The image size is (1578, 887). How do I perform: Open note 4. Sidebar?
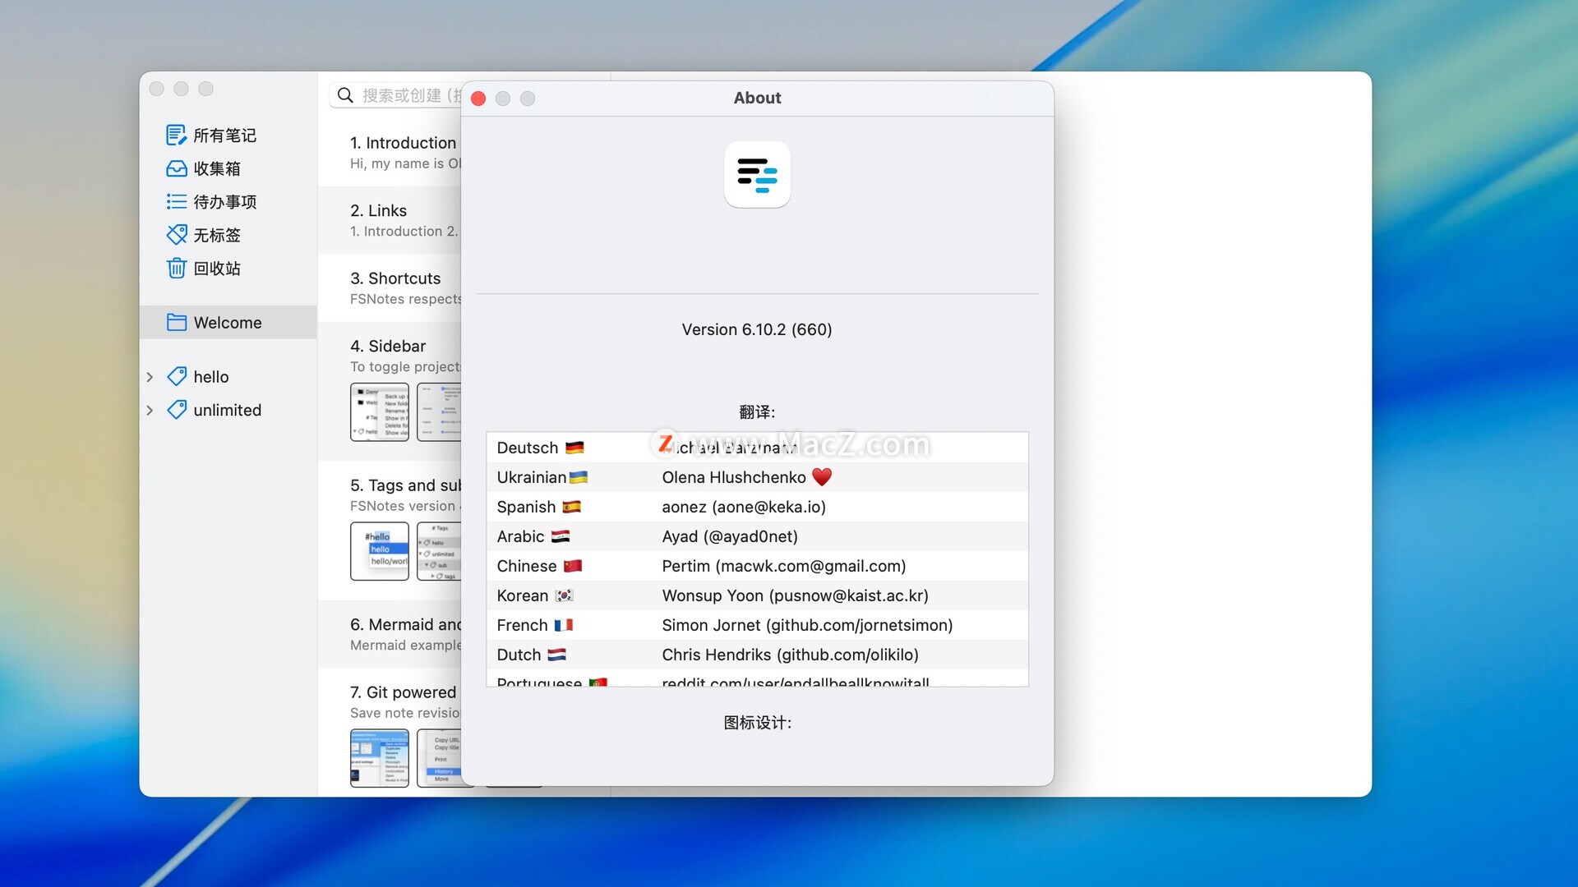click(x=390, y=391)
